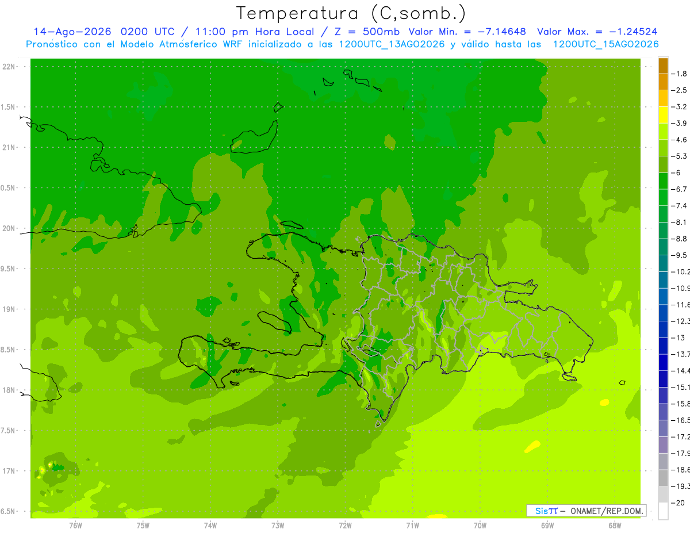Click the longitude label "69W"
Viewport: 690px width, 533px height.
(x=547, y=526)
